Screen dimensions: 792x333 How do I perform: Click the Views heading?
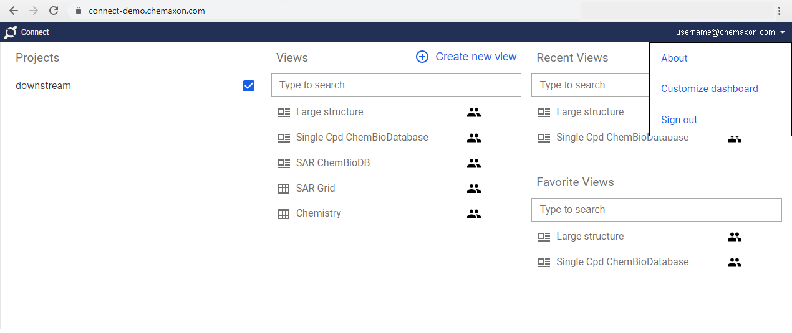coord(292,58)
